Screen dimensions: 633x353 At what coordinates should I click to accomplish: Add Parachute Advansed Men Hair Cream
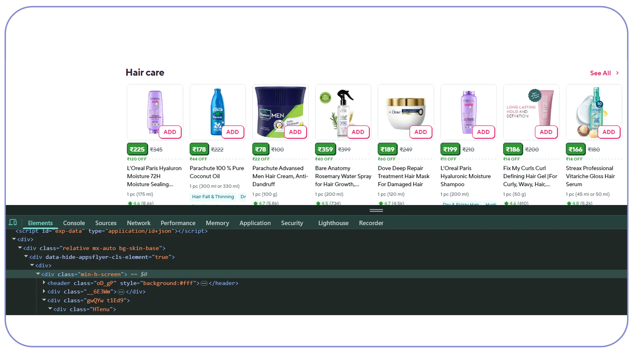[x=295, y=132]
